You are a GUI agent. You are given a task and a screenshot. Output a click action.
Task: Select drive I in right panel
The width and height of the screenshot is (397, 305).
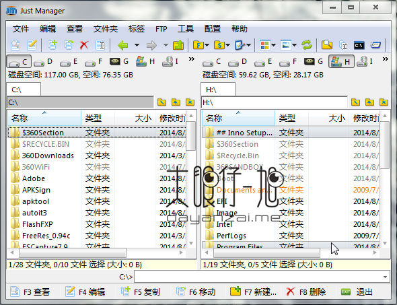pyautogui.click(x=365, y=61)
